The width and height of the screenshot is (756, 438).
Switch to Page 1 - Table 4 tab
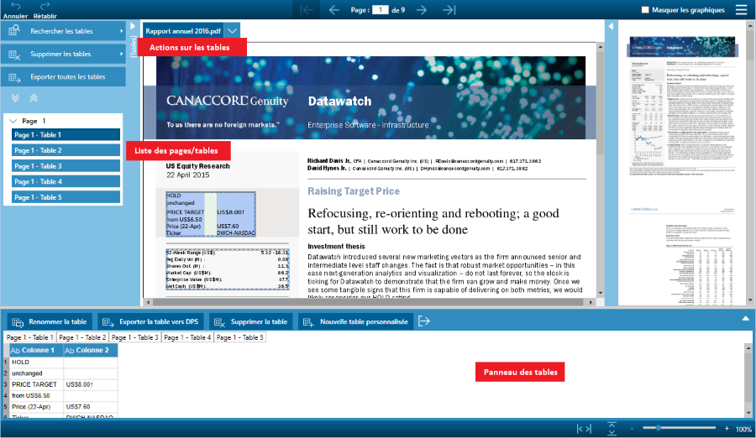point(187,337)
